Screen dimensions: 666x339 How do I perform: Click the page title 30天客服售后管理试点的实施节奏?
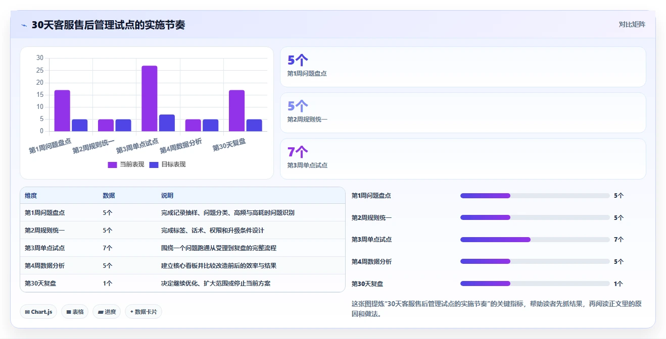pyautogui.click(x=108, y=25)
